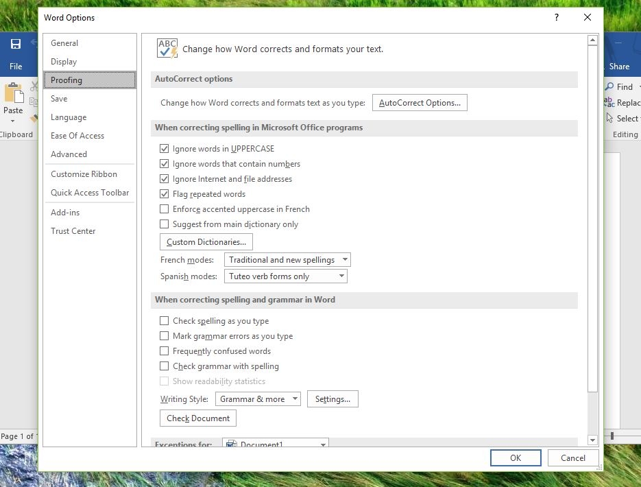Select the Language category

pos(90,117)
